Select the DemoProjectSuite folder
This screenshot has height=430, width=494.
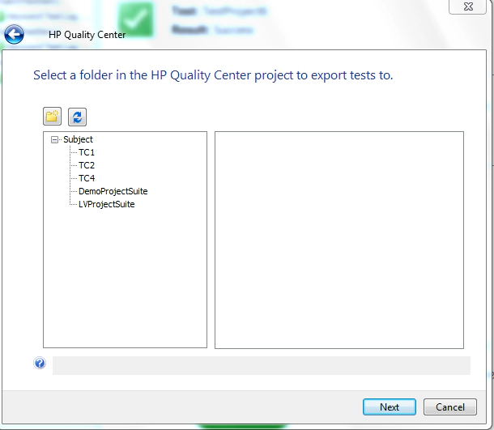click(x=113, y=191)
